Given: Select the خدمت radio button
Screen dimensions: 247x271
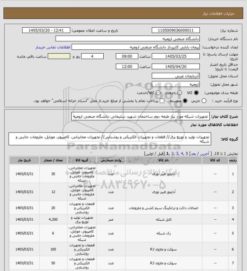Looking at the screenshot, I should (x=180, y=93).
